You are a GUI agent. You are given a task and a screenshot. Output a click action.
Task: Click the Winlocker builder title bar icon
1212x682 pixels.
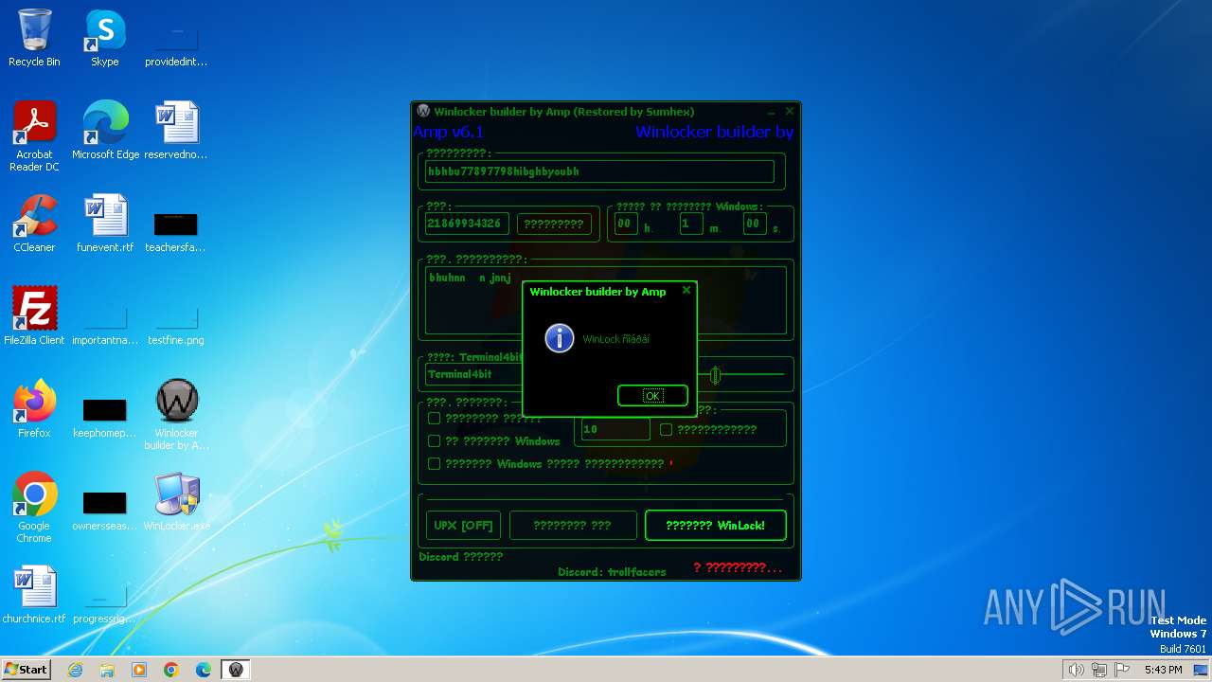click(x=423, y=111)
